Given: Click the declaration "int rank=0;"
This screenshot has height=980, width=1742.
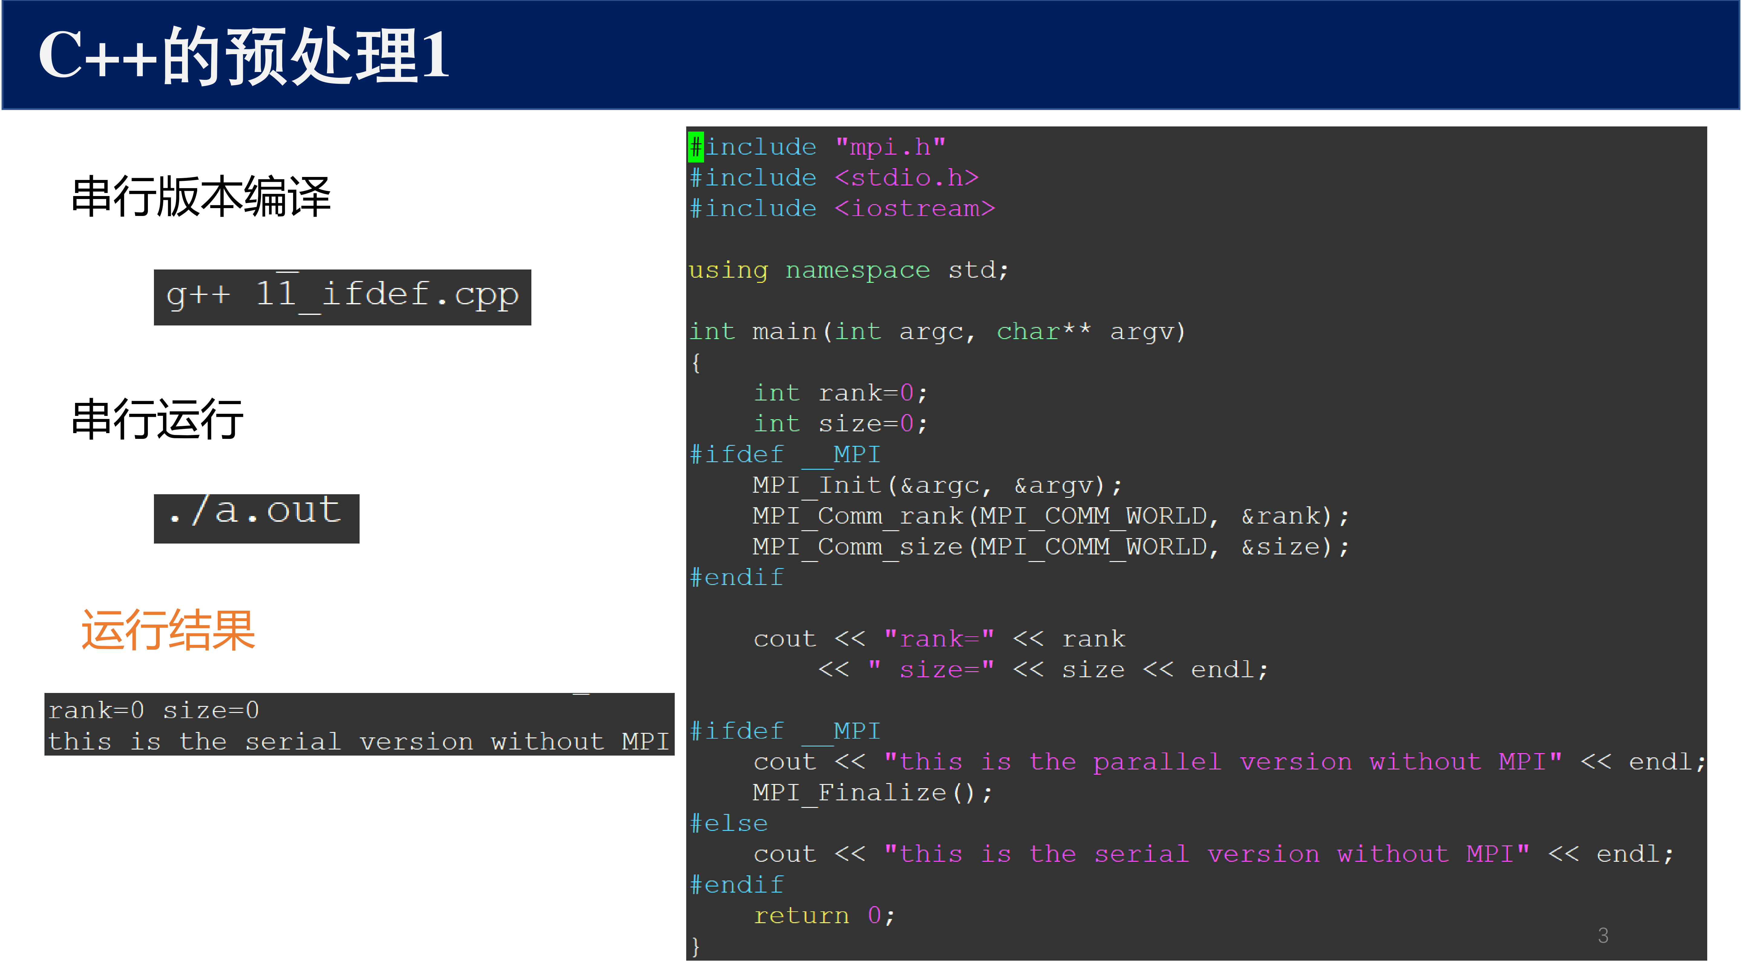Looking at the screenshot, I should click(840, 393).
